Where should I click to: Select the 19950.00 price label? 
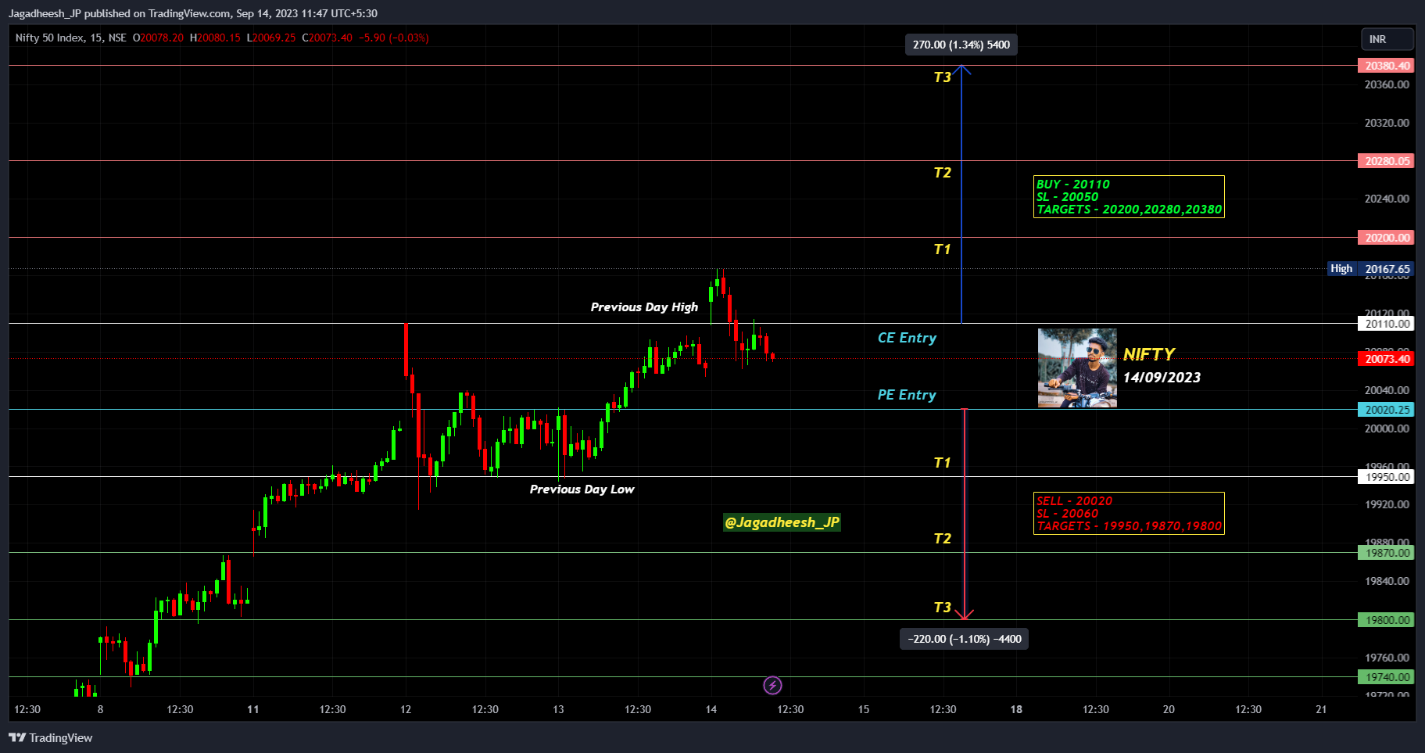[x=1387, y=477]
